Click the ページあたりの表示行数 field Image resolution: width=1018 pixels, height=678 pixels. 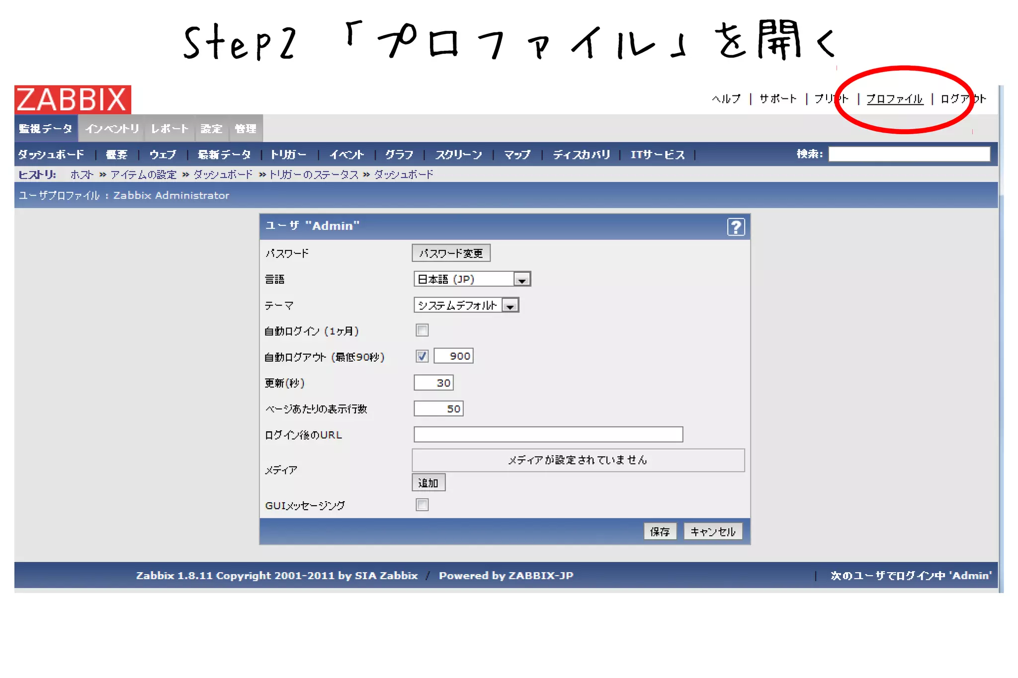438,408
